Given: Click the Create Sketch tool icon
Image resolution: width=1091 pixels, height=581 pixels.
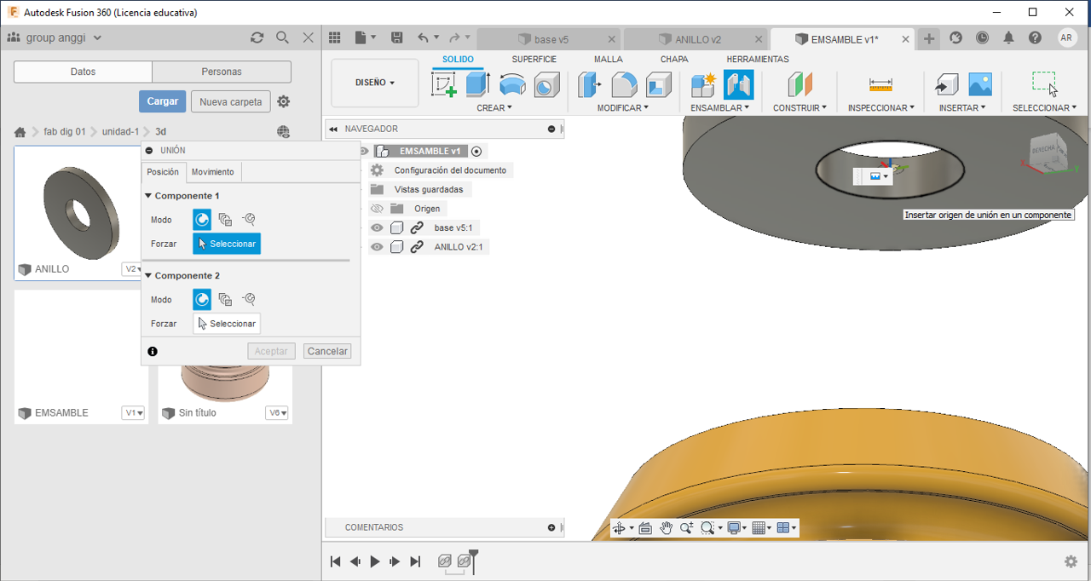Looking at the screenshot, I should click(x=444, y=84).
